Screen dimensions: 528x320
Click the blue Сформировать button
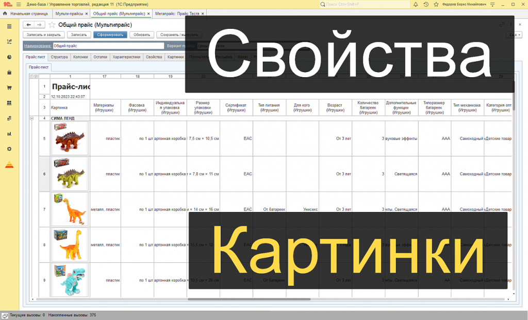coord(110,34)
